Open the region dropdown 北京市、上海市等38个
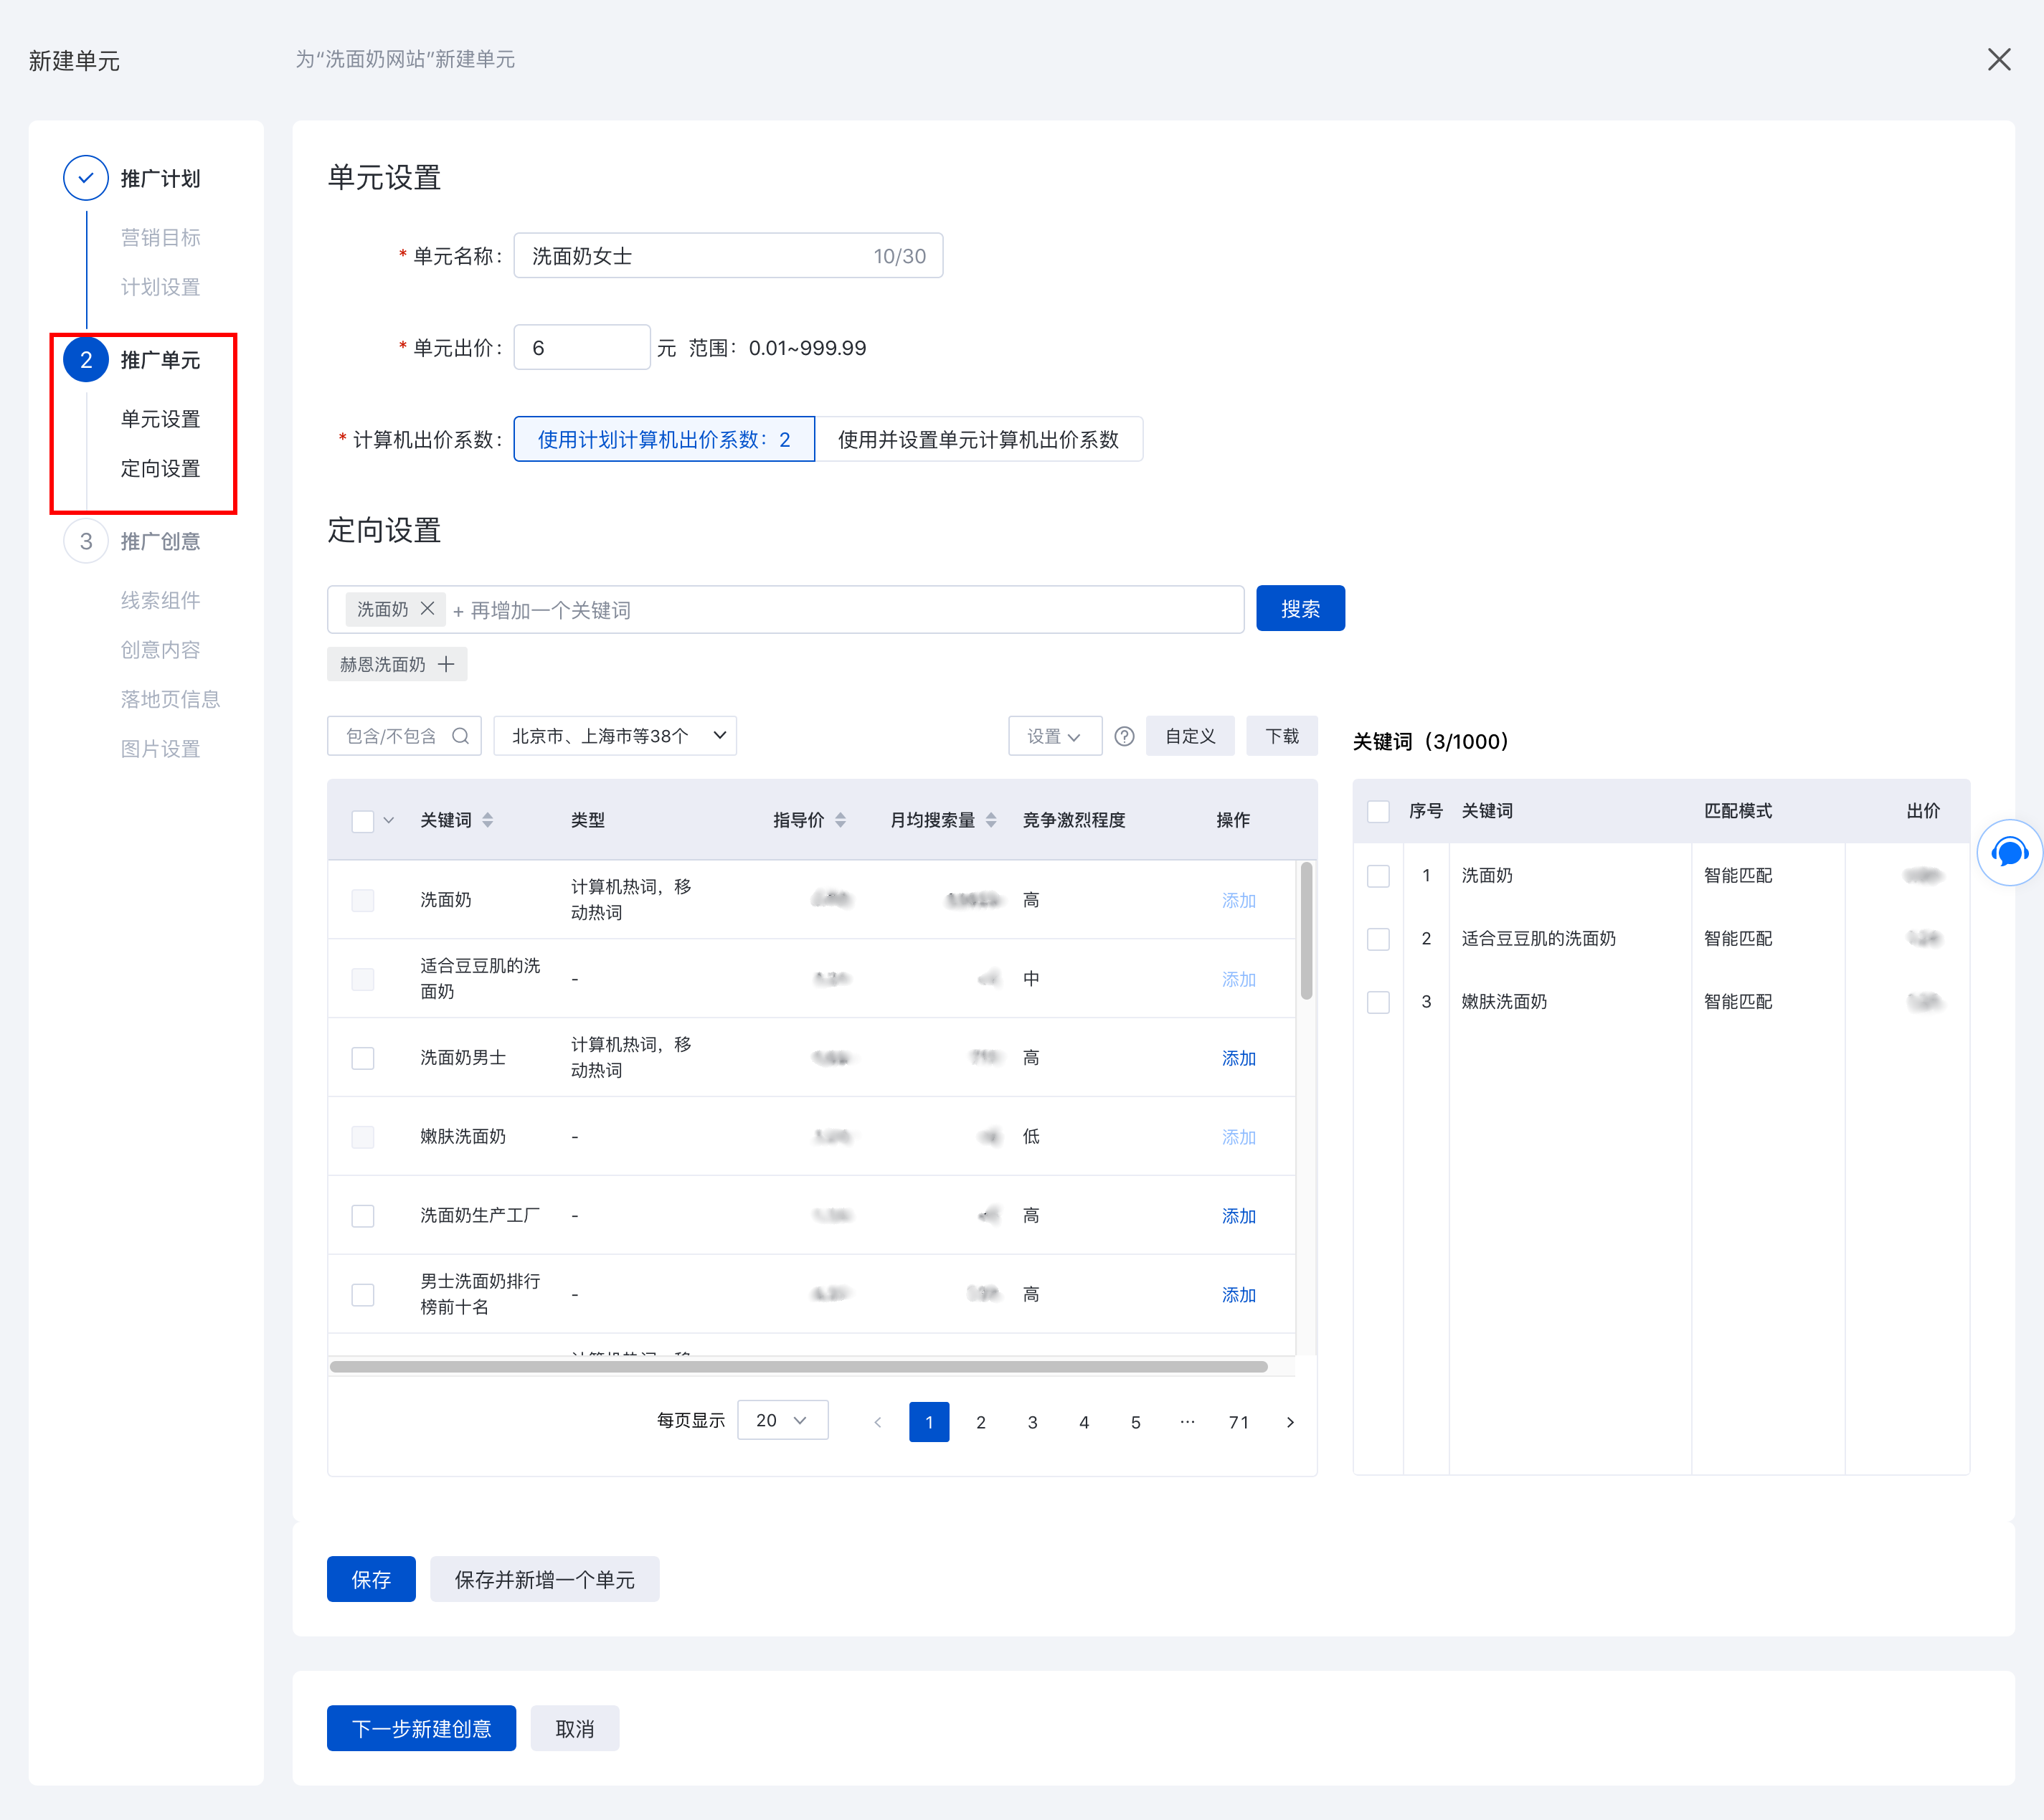The image size is (2044, 1820). pos(615,736)
